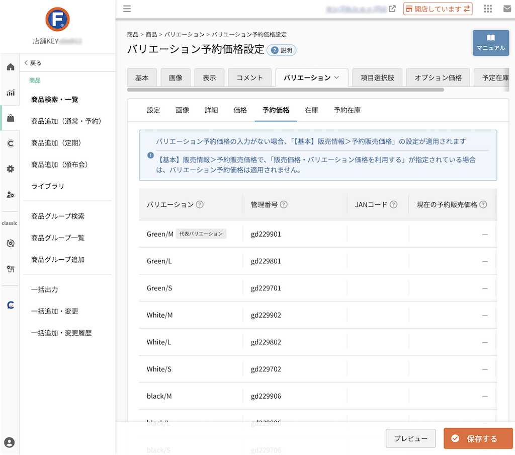
Task: Click help icon beside JANコード header
Action: click(393, 204)
